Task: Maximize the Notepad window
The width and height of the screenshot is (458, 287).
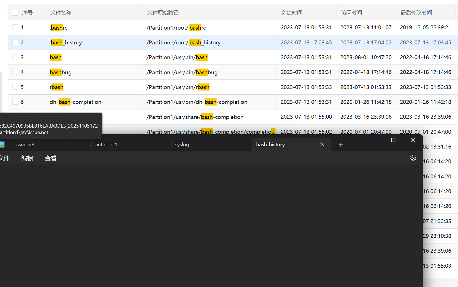Action: pos(393,140)
